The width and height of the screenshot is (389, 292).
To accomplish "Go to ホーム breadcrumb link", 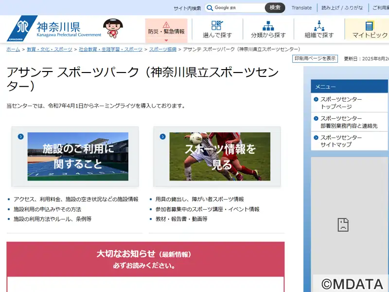I will tap(13, 49).
